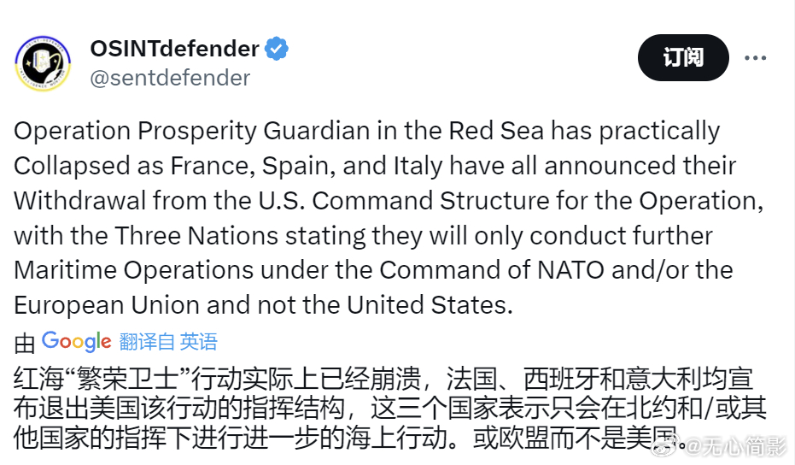Click 繁荣卫士 in the Chinese translation
Screen dimensions: 795x465
(128, 379)
